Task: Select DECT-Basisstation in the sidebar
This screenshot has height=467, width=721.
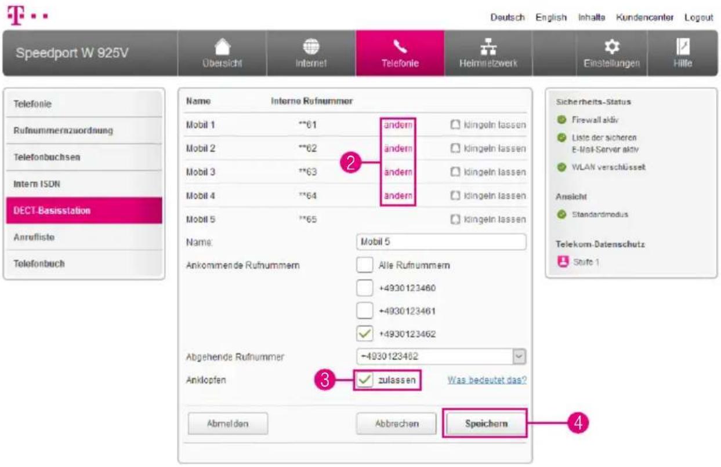Action: [x=84, y=210]
